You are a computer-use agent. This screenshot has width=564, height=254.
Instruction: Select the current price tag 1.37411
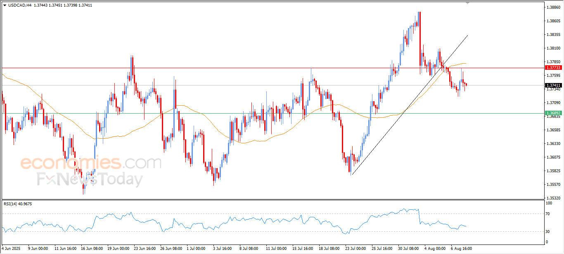(553, 85)
